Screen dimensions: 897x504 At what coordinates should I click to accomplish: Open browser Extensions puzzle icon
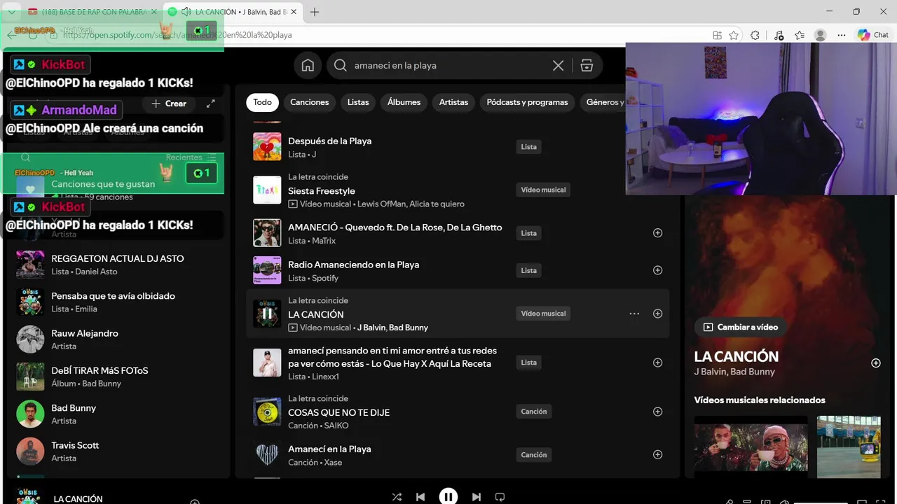[755, 35]
